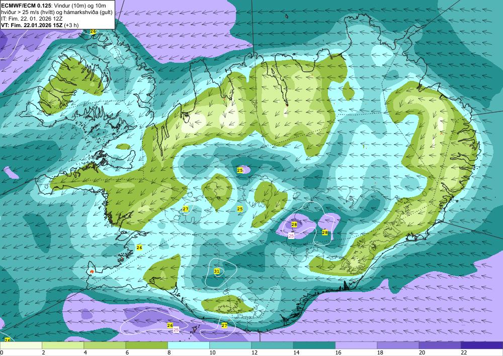Select the 10–12 light teal legend swatch
The height and width of the screenshot is (356, 503).
[230, 345]
